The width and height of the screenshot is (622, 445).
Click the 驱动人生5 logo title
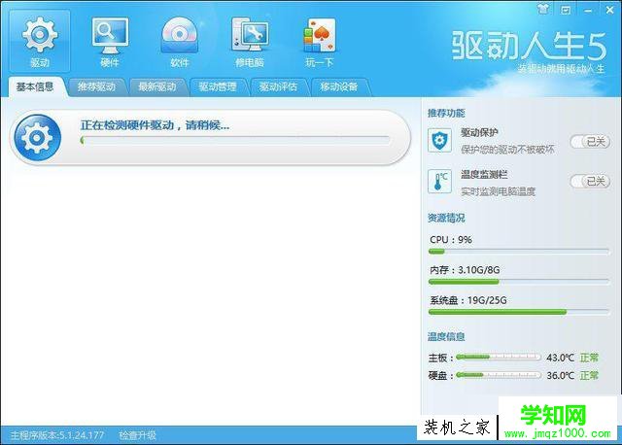tap(529, 46)
